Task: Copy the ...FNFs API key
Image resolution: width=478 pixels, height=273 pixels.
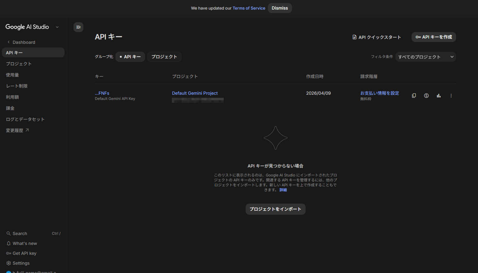Action: (414, 96)
